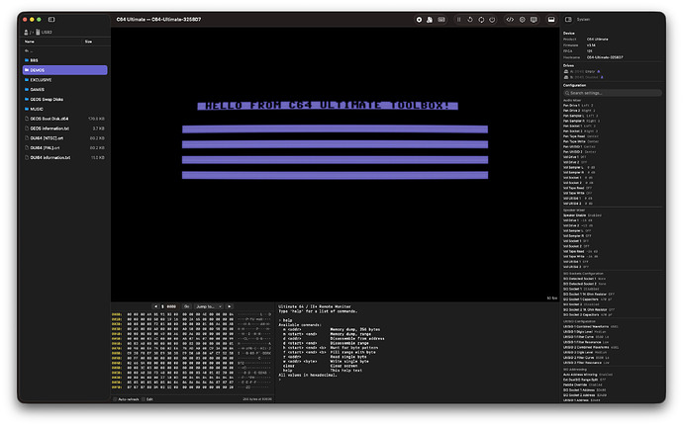Screen dimensions: 683x425
Task: Open the code brackets tool icon
Action: pyautogui.click(x=510, y=20)
